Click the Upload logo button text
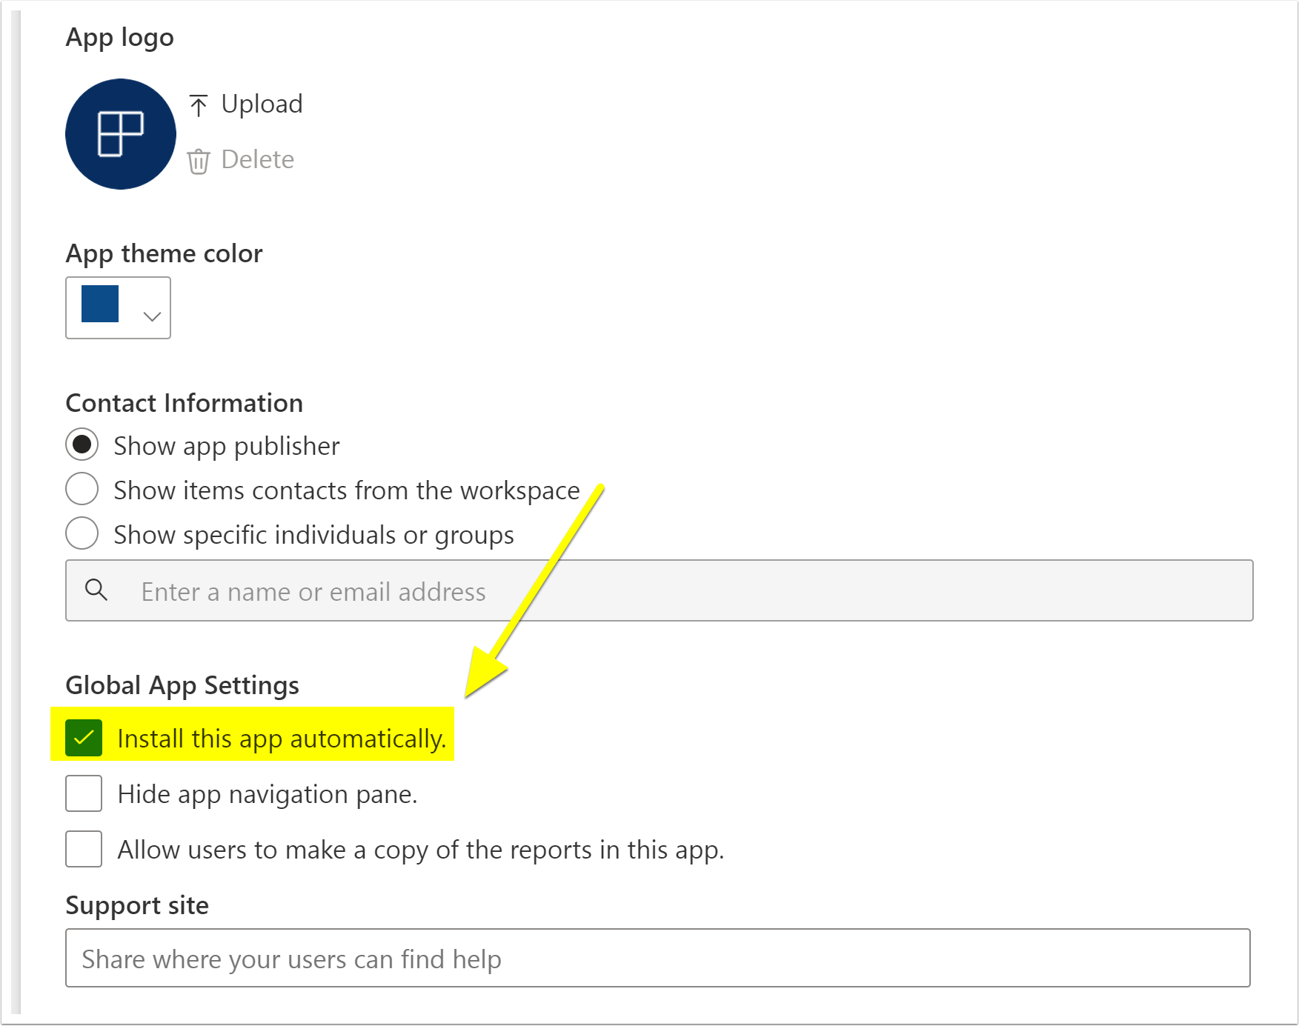Viewport: 1299px width, 1026px height. point(262,104)
